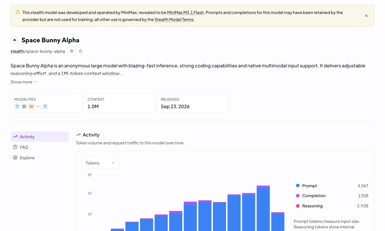Click the Completion value 135B

point(363,196)
